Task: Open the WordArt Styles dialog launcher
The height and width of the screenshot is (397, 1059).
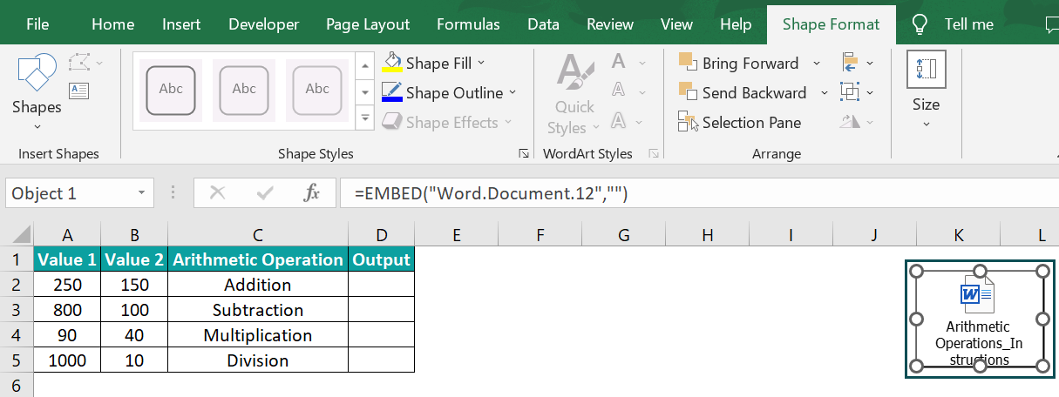Action: (653, 153)
